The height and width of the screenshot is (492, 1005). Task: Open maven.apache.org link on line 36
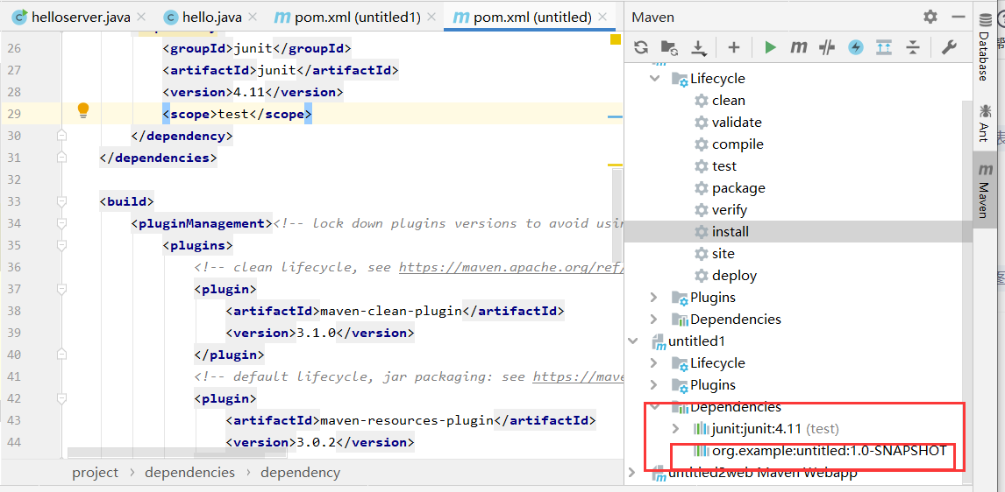(511, 267)
